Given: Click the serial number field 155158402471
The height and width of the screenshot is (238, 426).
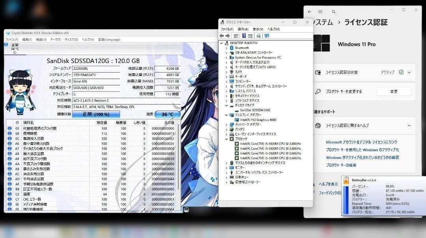Looking at the screenshot, I should 96,75.
